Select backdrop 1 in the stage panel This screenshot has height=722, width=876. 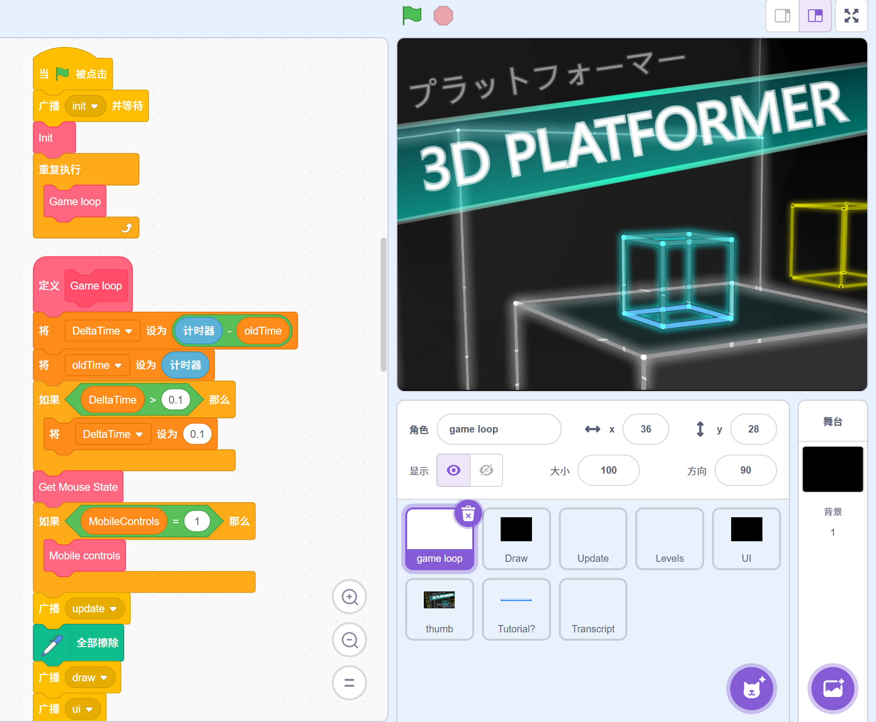tap(832, 469)
